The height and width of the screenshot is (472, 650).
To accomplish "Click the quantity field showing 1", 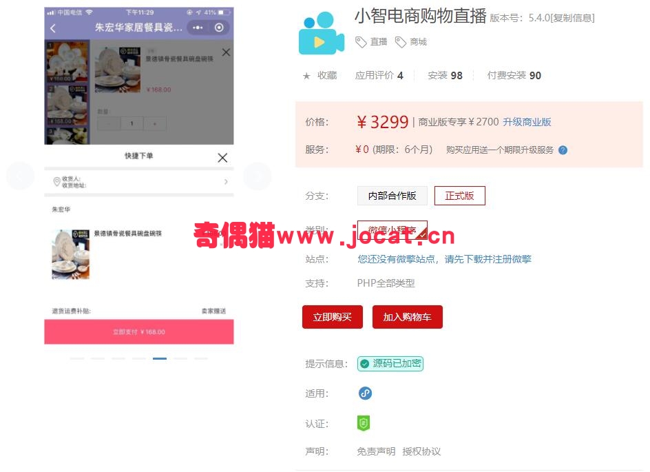I will point(132,123).
